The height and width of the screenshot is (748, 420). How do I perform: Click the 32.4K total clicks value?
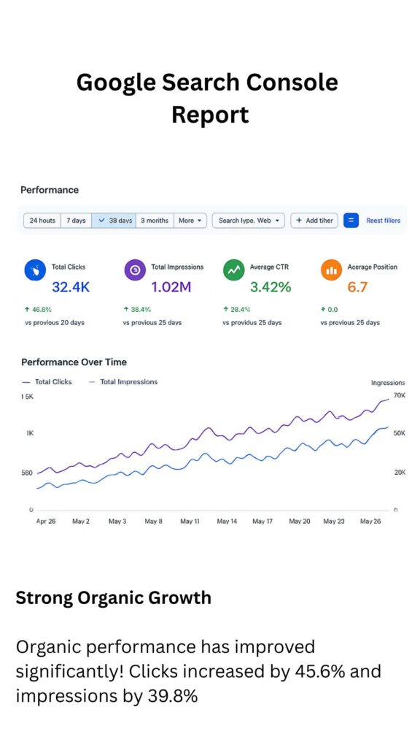71,287
